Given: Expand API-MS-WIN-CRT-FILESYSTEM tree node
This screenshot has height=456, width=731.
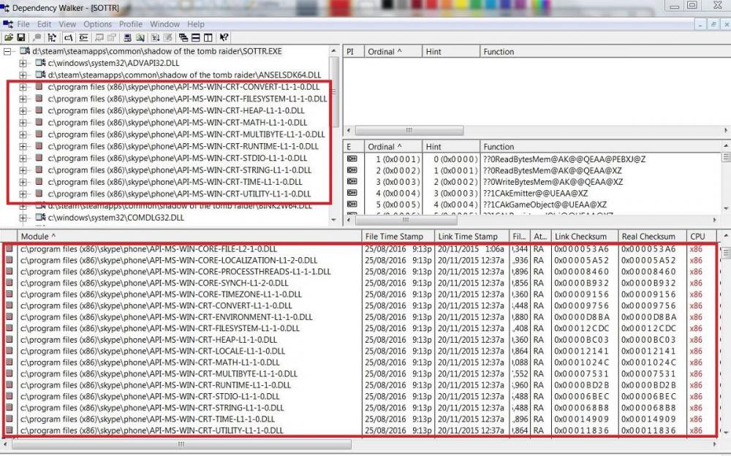Looking at the screenshot, I should 23,99.
